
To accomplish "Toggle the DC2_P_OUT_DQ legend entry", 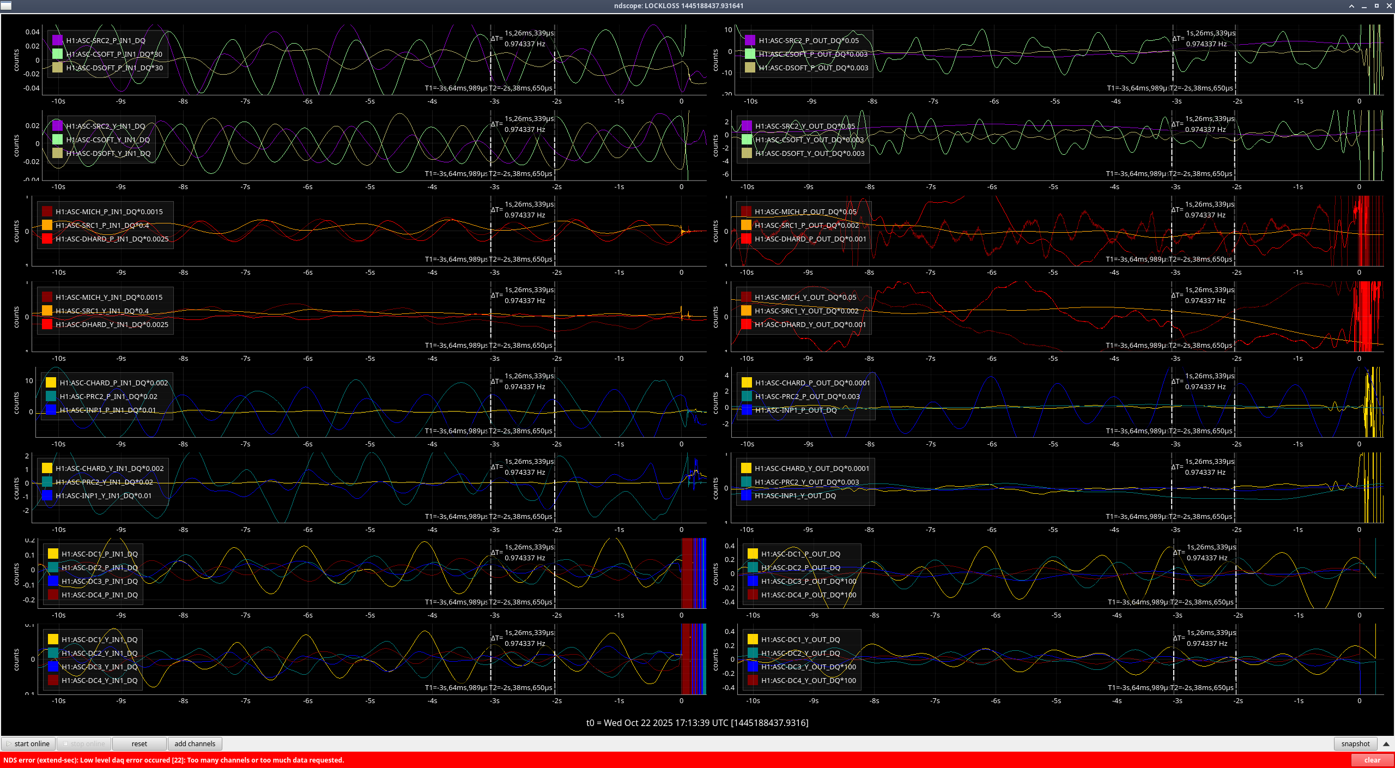I will (753, 567).
